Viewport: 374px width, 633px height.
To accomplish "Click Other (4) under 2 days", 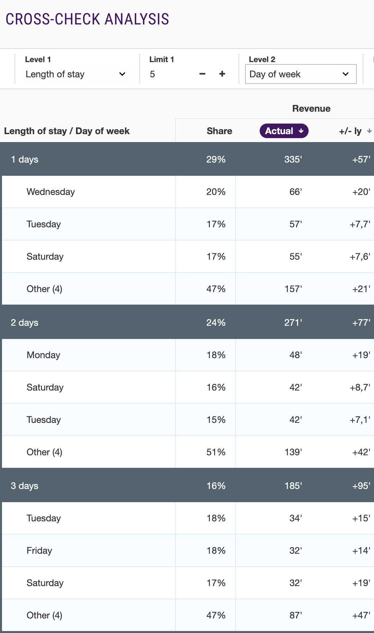I will 44,452.
